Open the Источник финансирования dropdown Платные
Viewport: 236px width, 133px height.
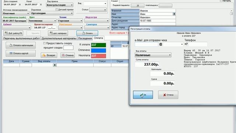(x=16, y=13)
